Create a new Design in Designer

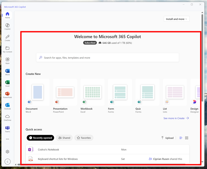click(195, 96)
